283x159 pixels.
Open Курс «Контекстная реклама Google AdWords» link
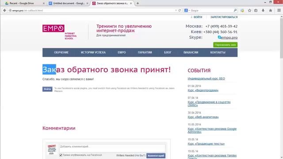click(x=212, y=130)
